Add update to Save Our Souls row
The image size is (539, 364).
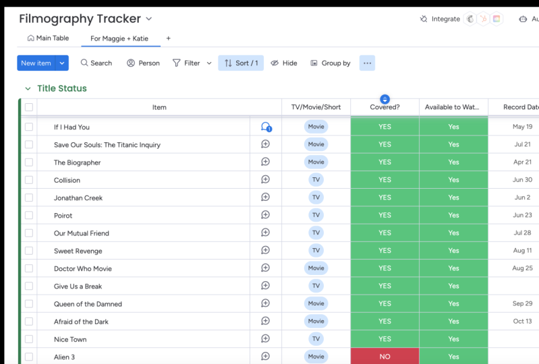click(265, 144)
